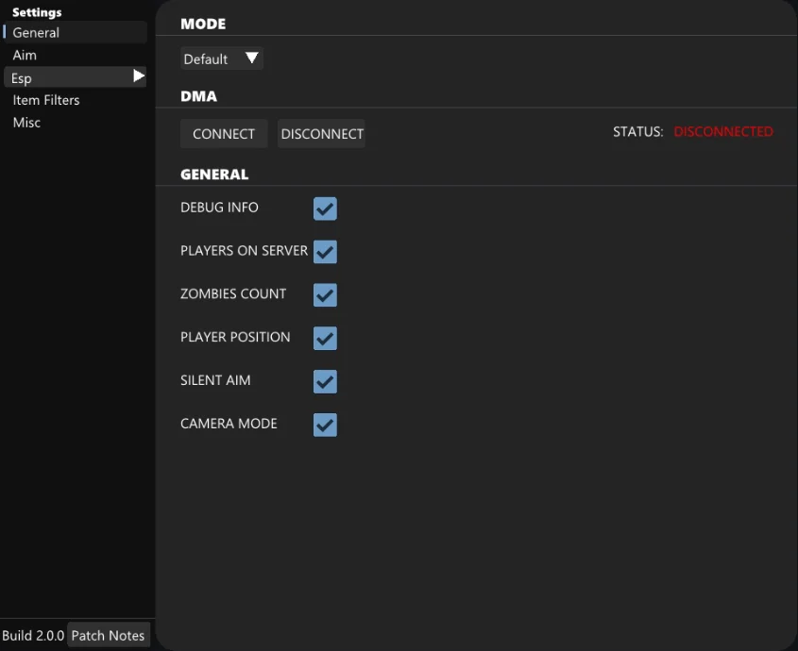Click the triangle arrow in Mode selector
798x651 pixels.
pyautogui.click(x=251, y=58)
